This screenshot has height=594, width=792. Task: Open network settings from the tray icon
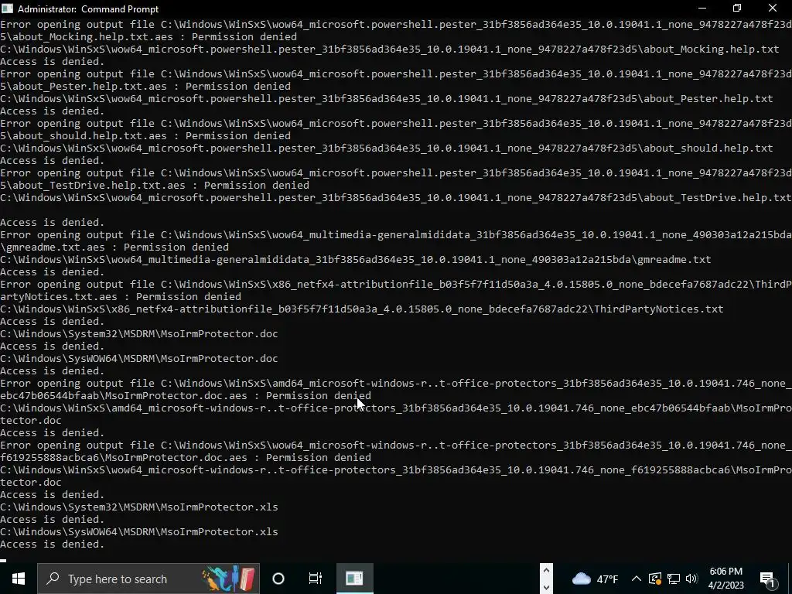674,579
